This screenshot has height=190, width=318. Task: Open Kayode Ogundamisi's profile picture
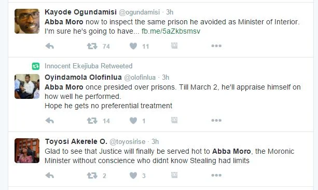(27, 21)
